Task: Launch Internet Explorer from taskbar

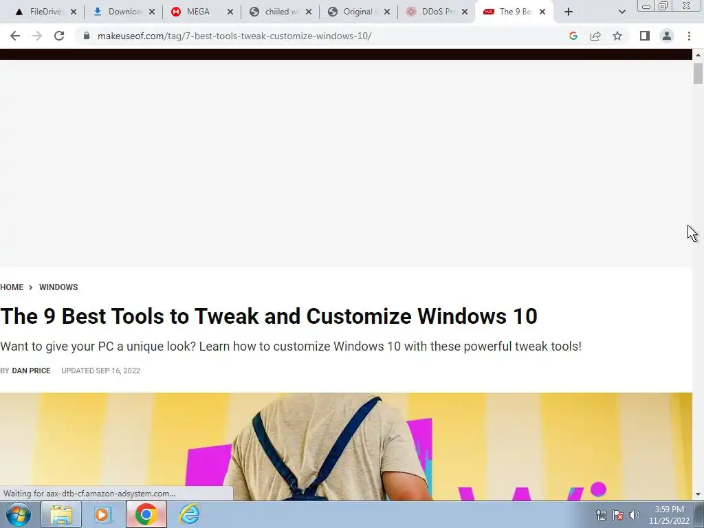Action: (x=189, y=514)
